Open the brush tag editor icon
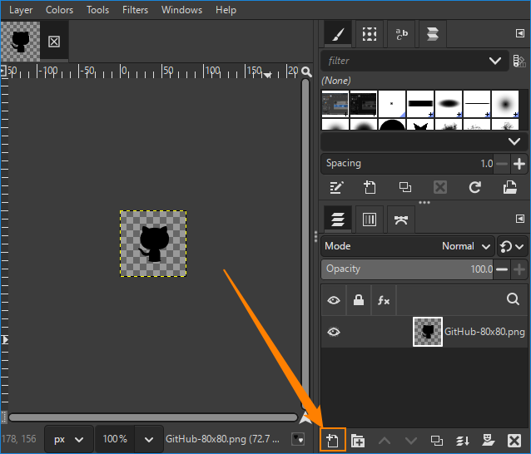 click(x=519, y=61)
